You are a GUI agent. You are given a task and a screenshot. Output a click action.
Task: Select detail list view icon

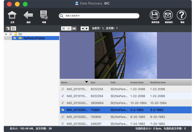69,29
